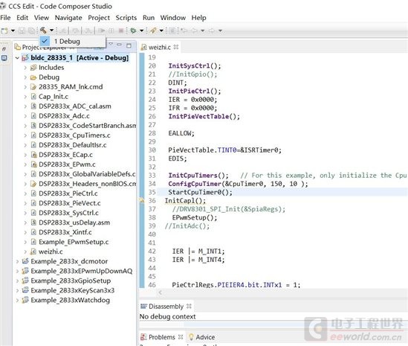Screen dimensions: 408x346
Task: Click the restore view icon on left trim
Action: click(4, 48)
